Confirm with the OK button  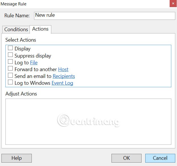pyautogui.click(x=127, y=158)
